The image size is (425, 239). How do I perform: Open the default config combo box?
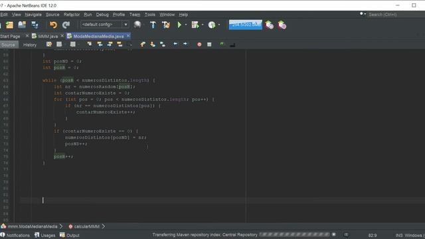tap(105, 25)
